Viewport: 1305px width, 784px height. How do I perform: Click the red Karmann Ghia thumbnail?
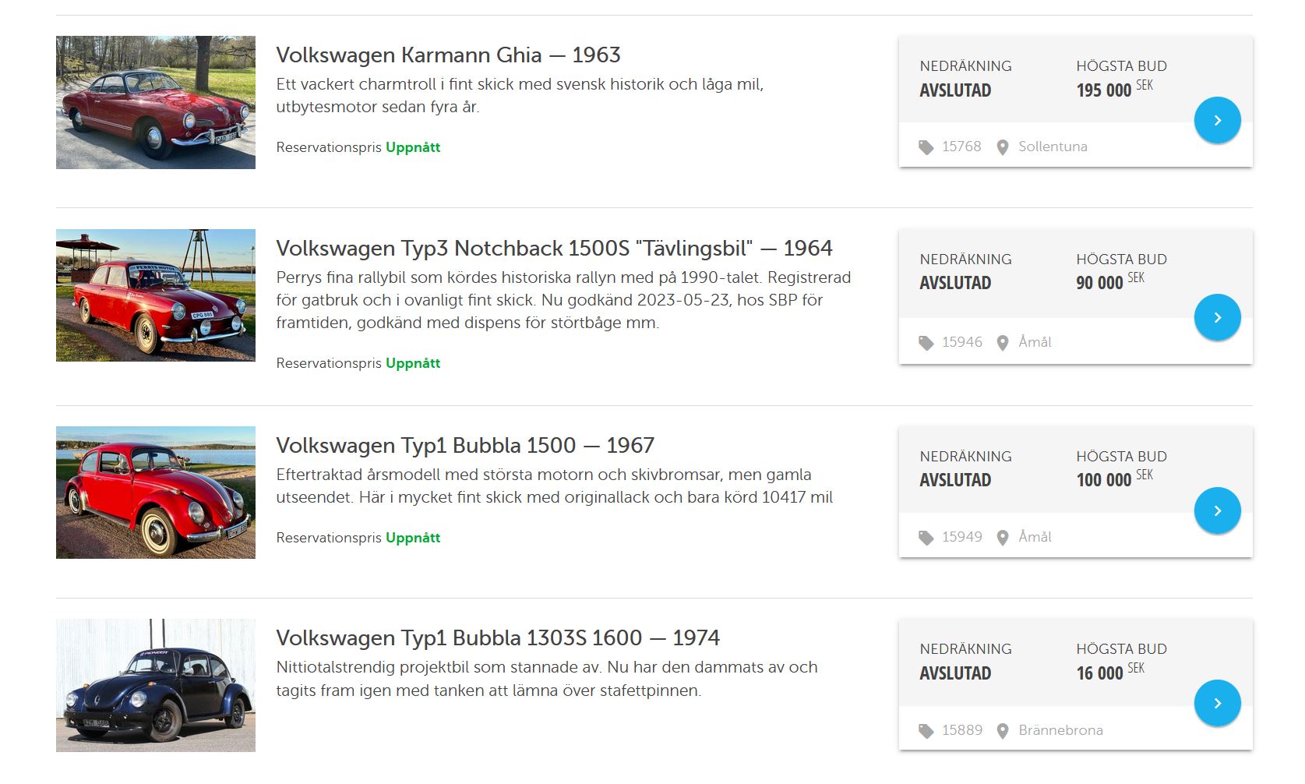point(156,102)
